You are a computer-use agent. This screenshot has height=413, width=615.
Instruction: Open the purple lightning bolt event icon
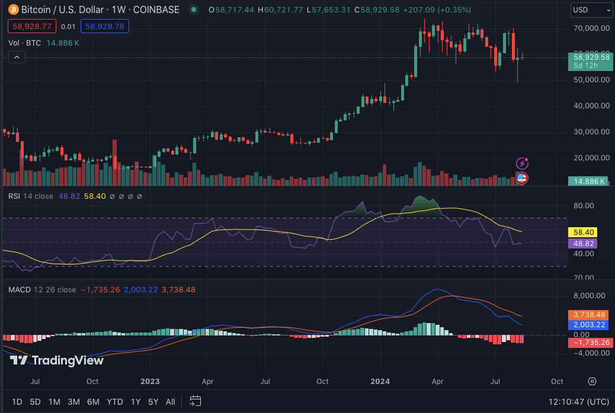[x=522, y=163]
